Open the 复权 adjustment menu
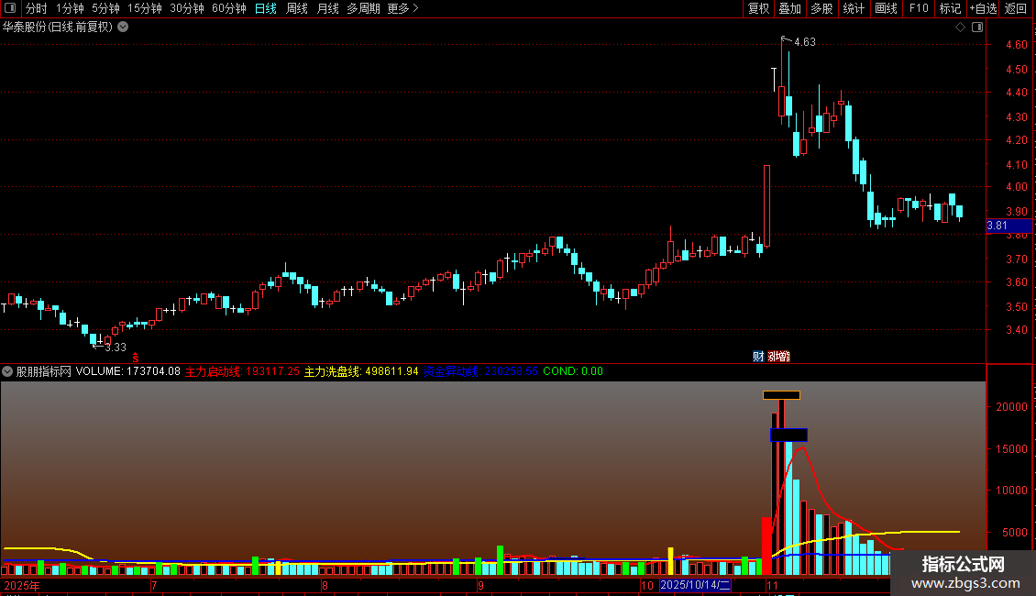Image resolution: width=1036 pixels, height=596 pixels. coord(758,8)
